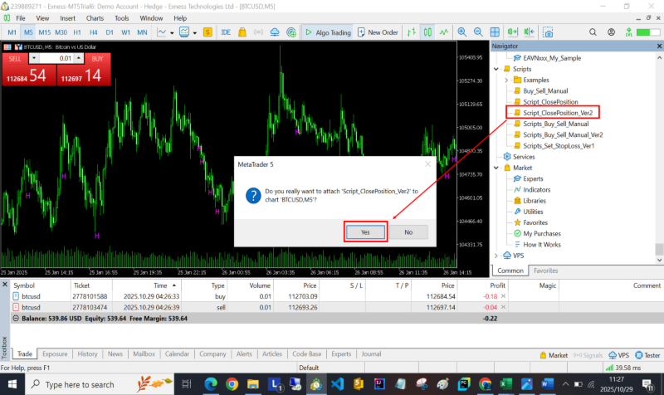The image size is (664, 395).
Task: Open the Insert menu
Action: pos(68,18)
